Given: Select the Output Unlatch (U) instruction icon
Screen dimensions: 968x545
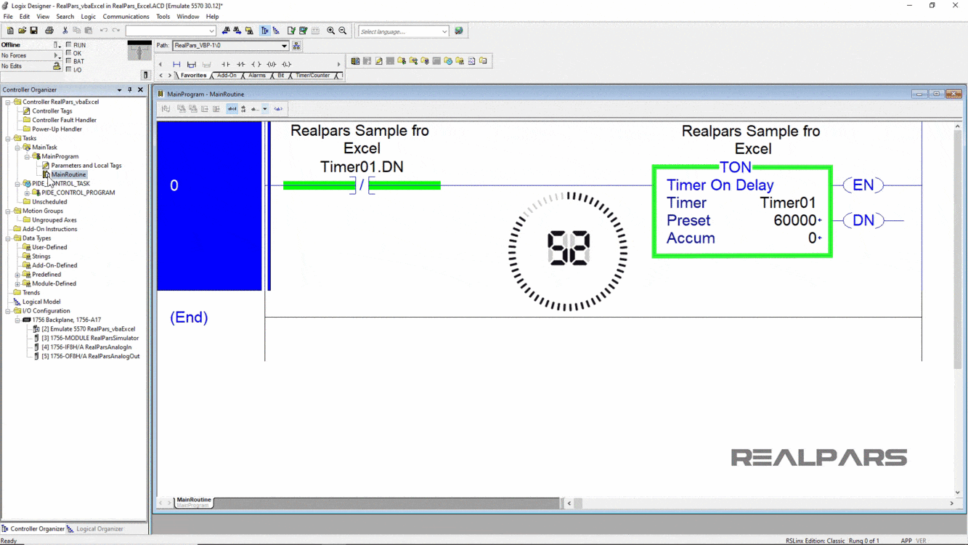Looking at the screenshot, I should 271,64.
